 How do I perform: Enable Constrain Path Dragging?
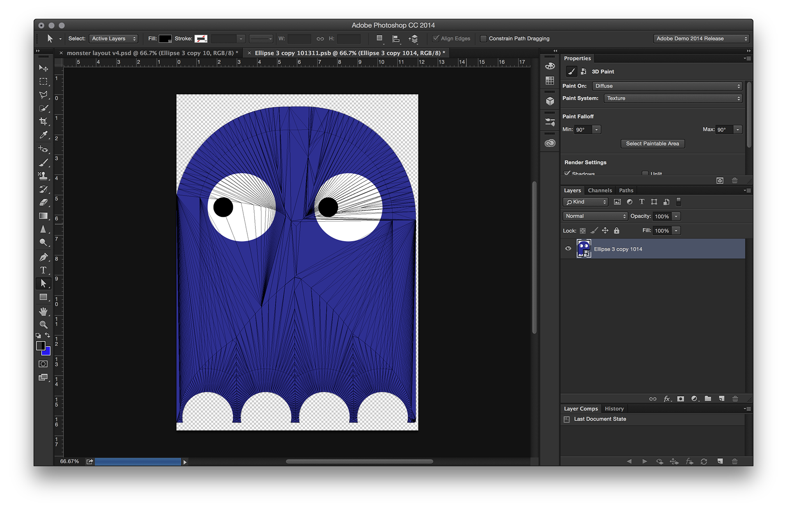[484, 39]
